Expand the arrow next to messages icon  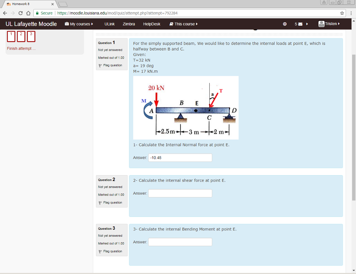tap(307, 24)
